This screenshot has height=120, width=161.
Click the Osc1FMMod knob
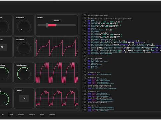click(x=24, y=26)
